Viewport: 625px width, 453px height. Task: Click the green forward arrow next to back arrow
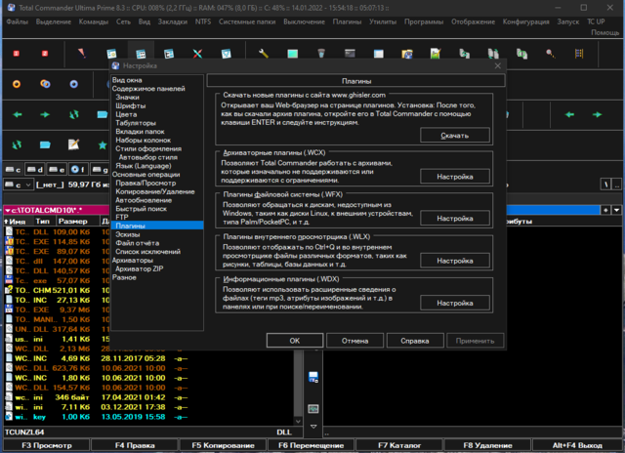click(45, 115)
